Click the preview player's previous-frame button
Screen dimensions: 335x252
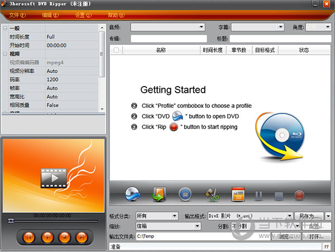pyautogui.click(x=29, y=237)
